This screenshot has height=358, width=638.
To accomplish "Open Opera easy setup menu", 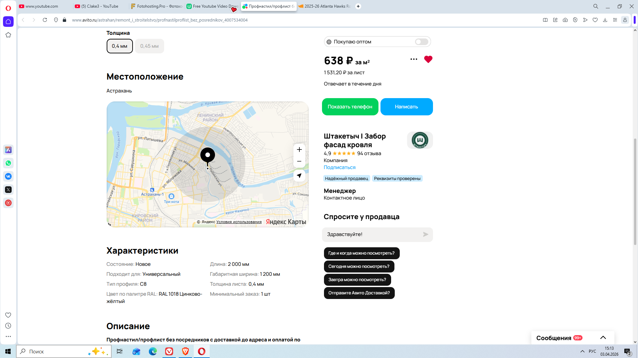I will click(615, 20).
